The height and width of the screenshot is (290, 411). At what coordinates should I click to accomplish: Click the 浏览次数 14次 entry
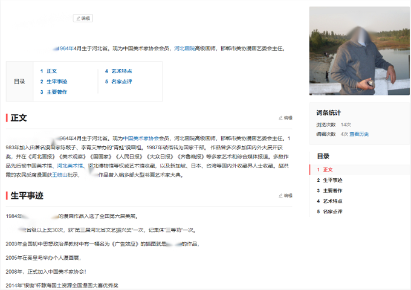tap(334, 124)
